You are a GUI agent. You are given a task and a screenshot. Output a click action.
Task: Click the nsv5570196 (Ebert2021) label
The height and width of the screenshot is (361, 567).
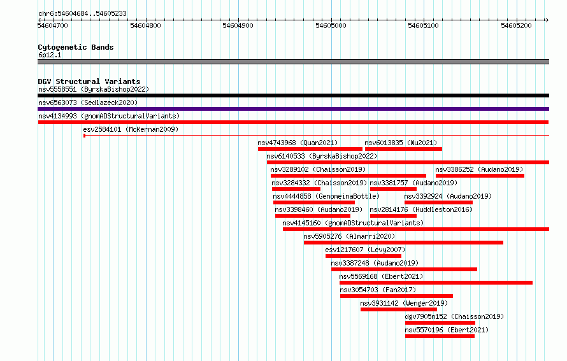click(447, 330)
